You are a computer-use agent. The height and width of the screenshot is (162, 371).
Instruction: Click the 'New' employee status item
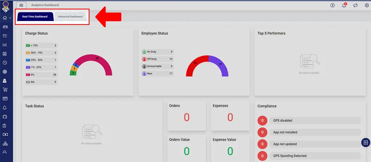[157, 74]
